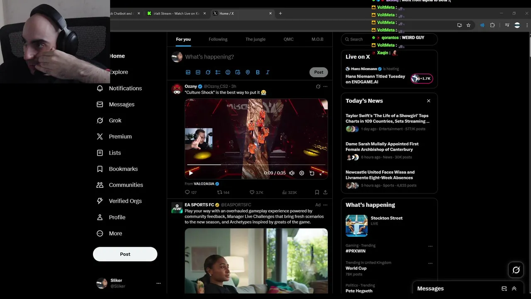The height and width of the screenshot is (299, 531).
Task: Bookmark page with browser star icon
Action: pyautogui.click(x=468, y=25)
